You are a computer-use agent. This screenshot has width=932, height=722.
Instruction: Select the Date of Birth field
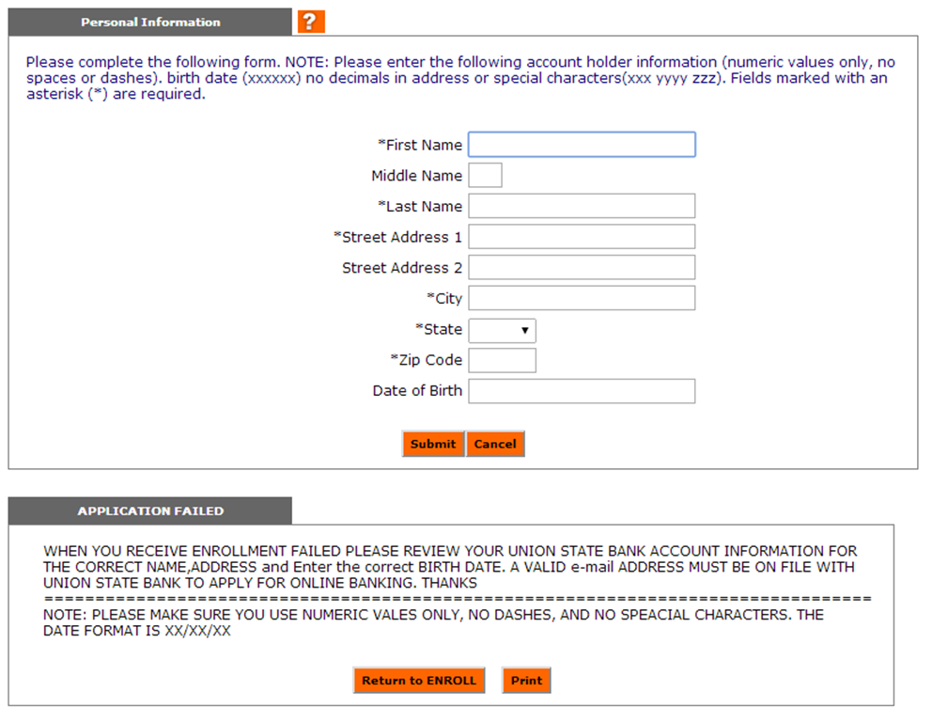(x=582, y=391)
